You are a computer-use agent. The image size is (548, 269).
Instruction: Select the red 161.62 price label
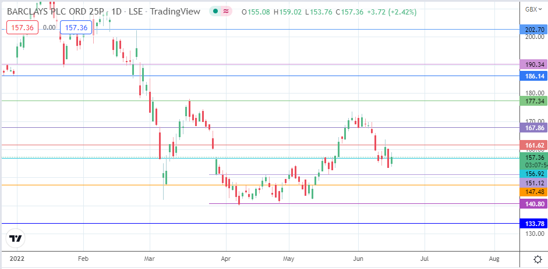pyautogui.click(x=533, y=145)
